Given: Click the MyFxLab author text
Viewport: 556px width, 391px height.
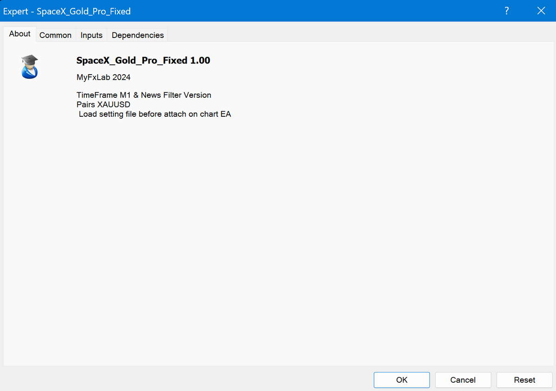Looking at the screenshot, I should 94,77.
